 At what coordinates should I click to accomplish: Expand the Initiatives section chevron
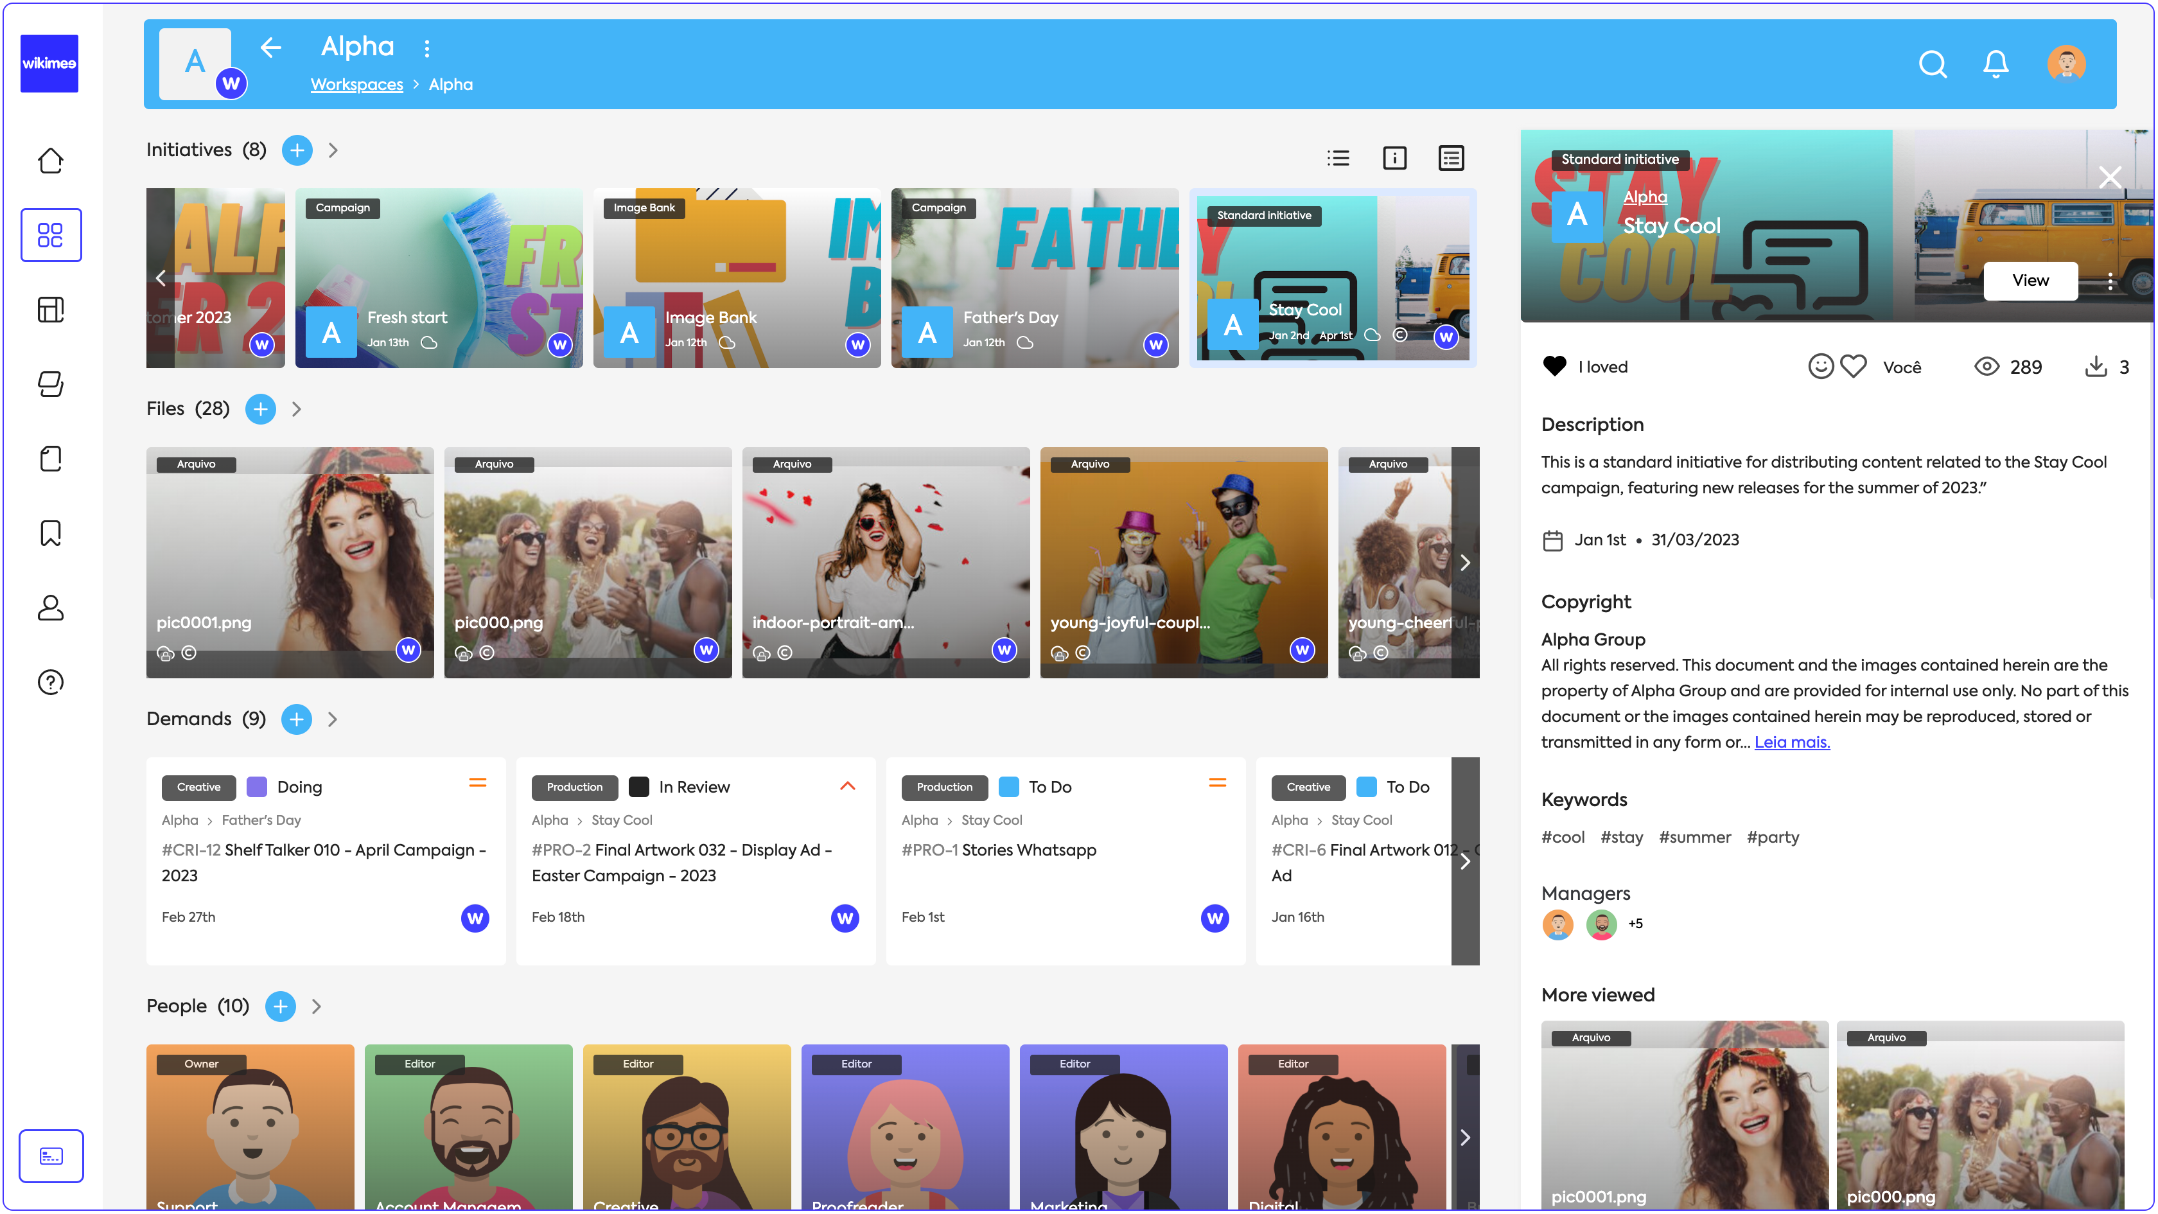click(333, 150)
